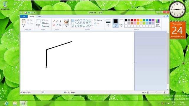
Task: Open File Explorer from the taskbar
Action: (x=15, y=103)
